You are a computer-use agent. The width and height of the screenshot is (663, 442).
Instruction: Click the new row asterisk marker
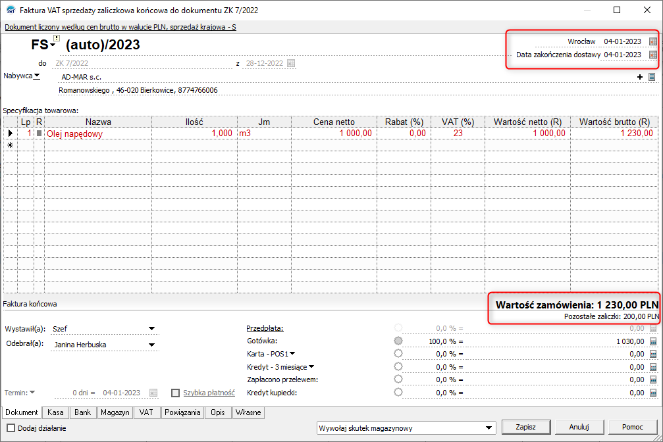[10, 145]
